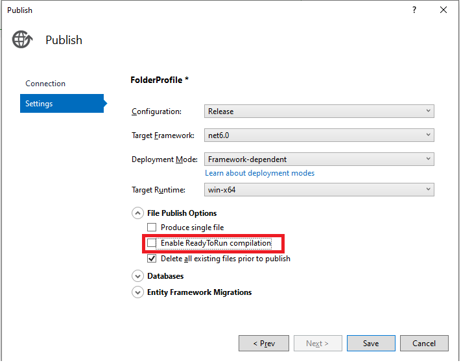The width and height of the screenshot is (461, 363).
Task: Collapse the File Publish Options chevron
Action: click(x=137, y=213)
